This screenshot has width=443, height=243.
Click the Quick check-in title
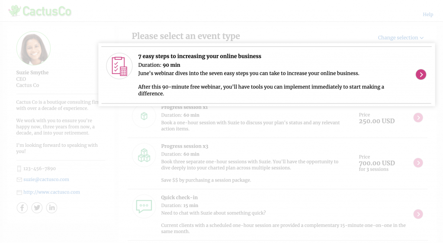pyautogui.click(x=179, y=198)
